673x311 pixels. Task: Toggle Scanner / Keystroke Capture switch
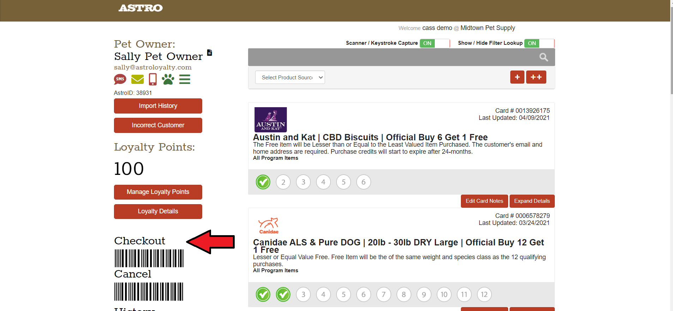pos(435,43)
